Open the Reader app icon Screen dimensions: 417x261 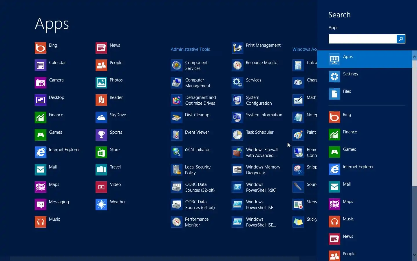[101, 100]
